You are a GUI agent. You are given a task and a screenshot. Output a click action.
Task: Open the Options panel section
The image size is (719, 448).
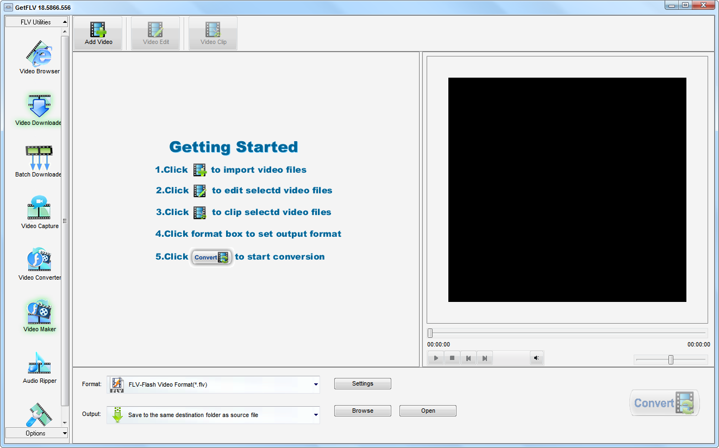(36, 433)
